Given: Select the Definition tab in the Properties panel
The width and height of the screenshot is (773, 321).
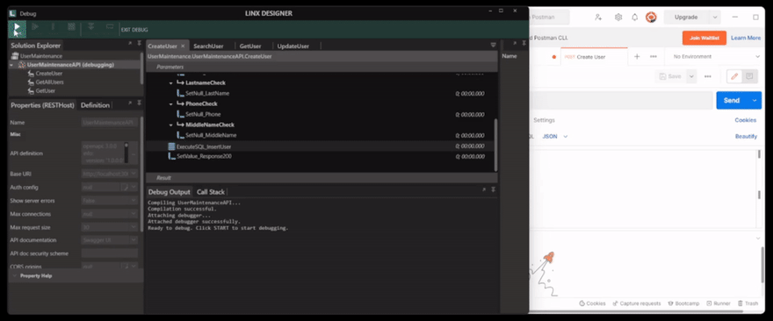Looking at the screenshot, I should point(95,105).
